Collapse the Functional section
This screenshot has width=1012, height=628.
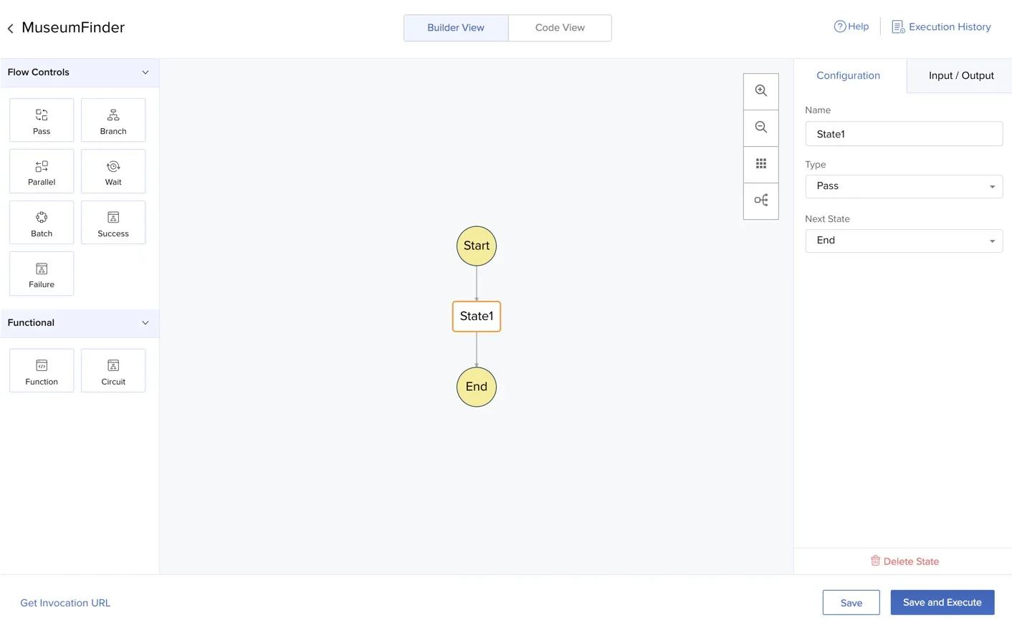[x=145, y=323]
